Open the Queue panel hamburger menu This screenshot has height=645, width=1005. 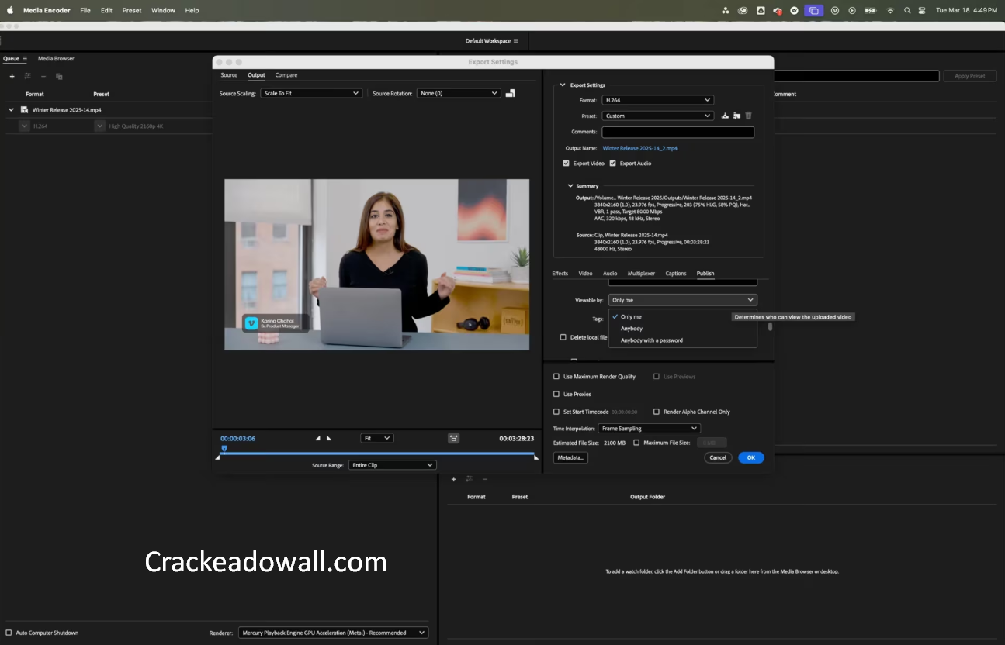pyautogui.click(x=25, y=59)
